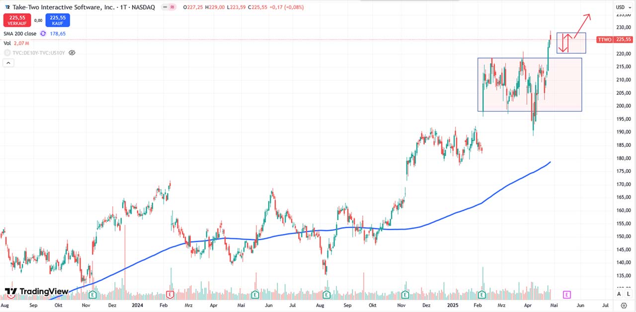
Task: Open the red earnings marker at February 2024
Action: pyautogui.click(x=170, y=294)
